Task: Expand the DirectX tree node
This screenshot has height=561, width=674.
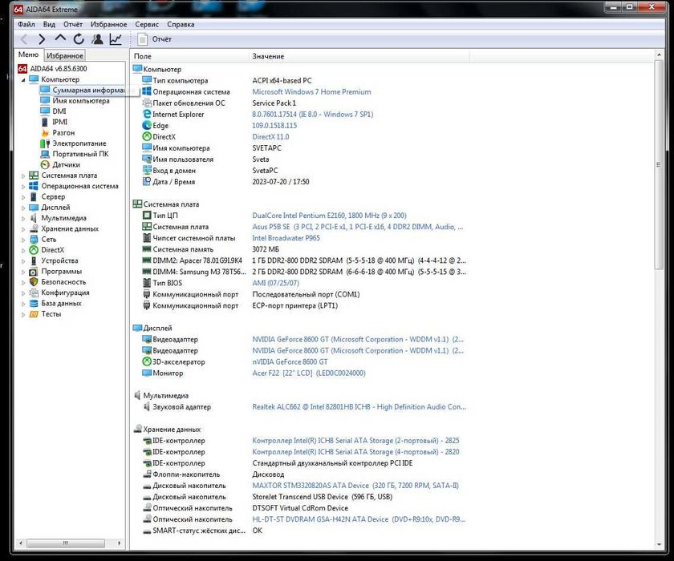Action: pyautogui.click(x=23, y=250)
